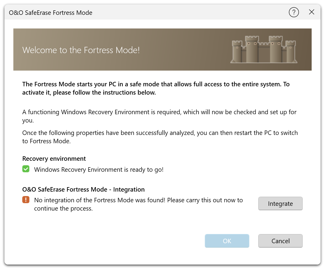Click the bold Fortress Mode intro paragraph
This screenshot has height=269, width=325.
[156, 88]
